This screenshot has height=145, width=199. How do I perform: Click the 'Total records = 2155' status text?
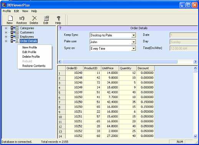[55, 142]
